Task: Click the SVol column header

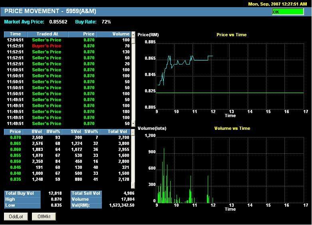Action: coord(76,131)
